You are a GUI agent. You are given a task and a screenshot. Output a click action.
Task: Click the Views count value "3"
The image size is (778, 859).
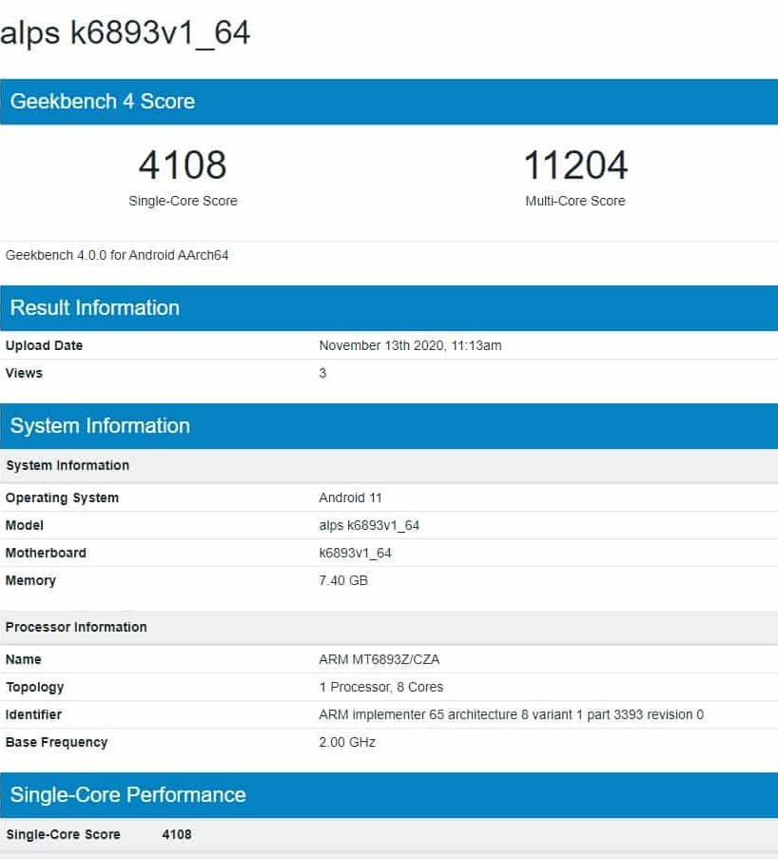click(322, 373)
